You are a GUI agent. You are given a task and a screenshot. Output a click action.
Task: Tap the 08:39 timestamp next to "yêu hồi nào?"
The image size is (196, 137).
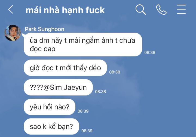click(83, 111)
